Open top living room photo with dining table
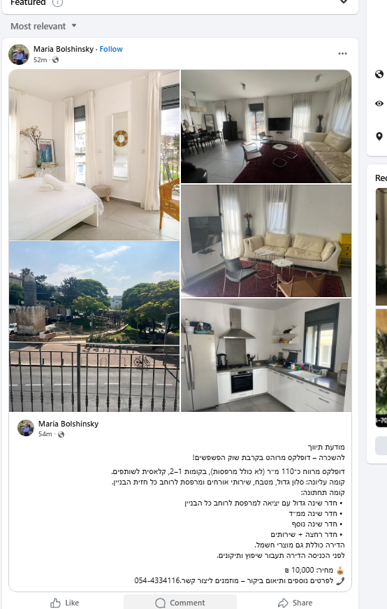Viewport: 387px width, 609px height. (266, 127)
